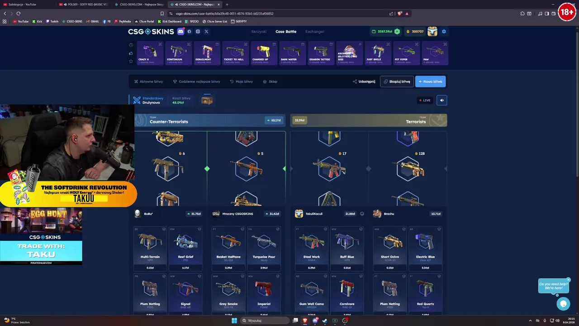Image resolution: width=579 pixels, height=326 pixels.
Task: Open the Exchanger menu item
Action: [x=314, y=32]
